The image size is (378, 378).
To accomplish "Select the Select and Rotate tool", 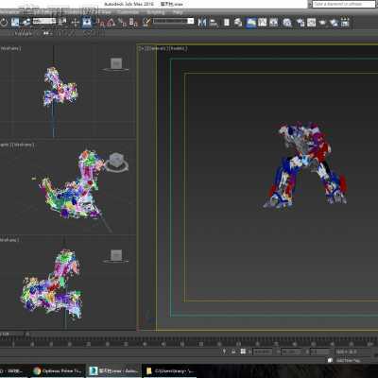I will (x=4, y=23).
